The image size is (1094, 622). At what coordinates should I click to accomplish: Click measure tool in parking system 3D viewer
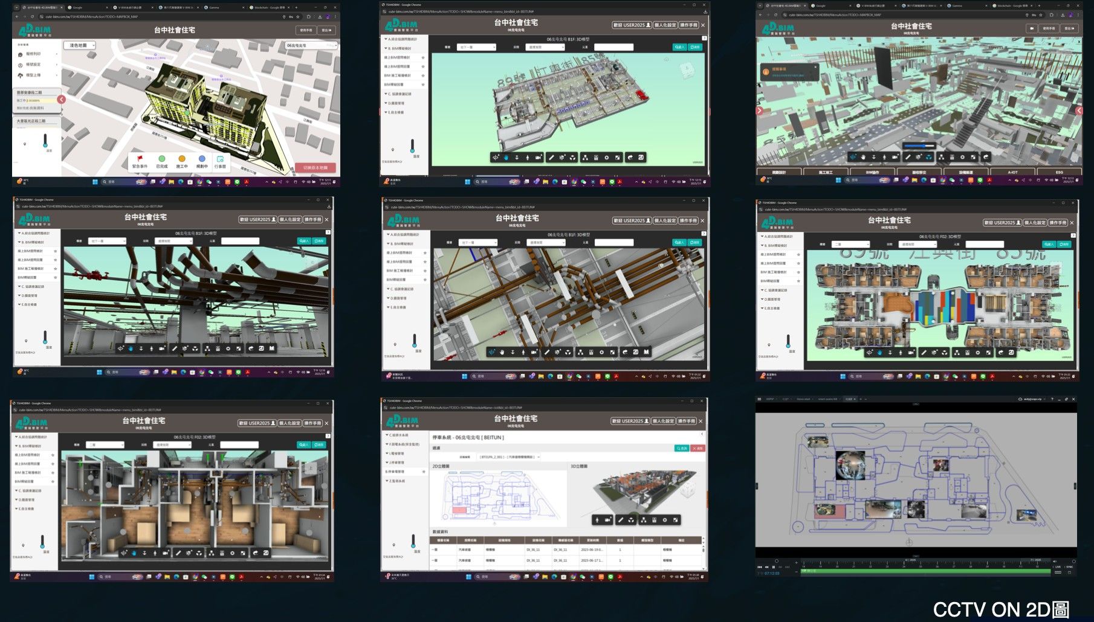tap(621, 520)
